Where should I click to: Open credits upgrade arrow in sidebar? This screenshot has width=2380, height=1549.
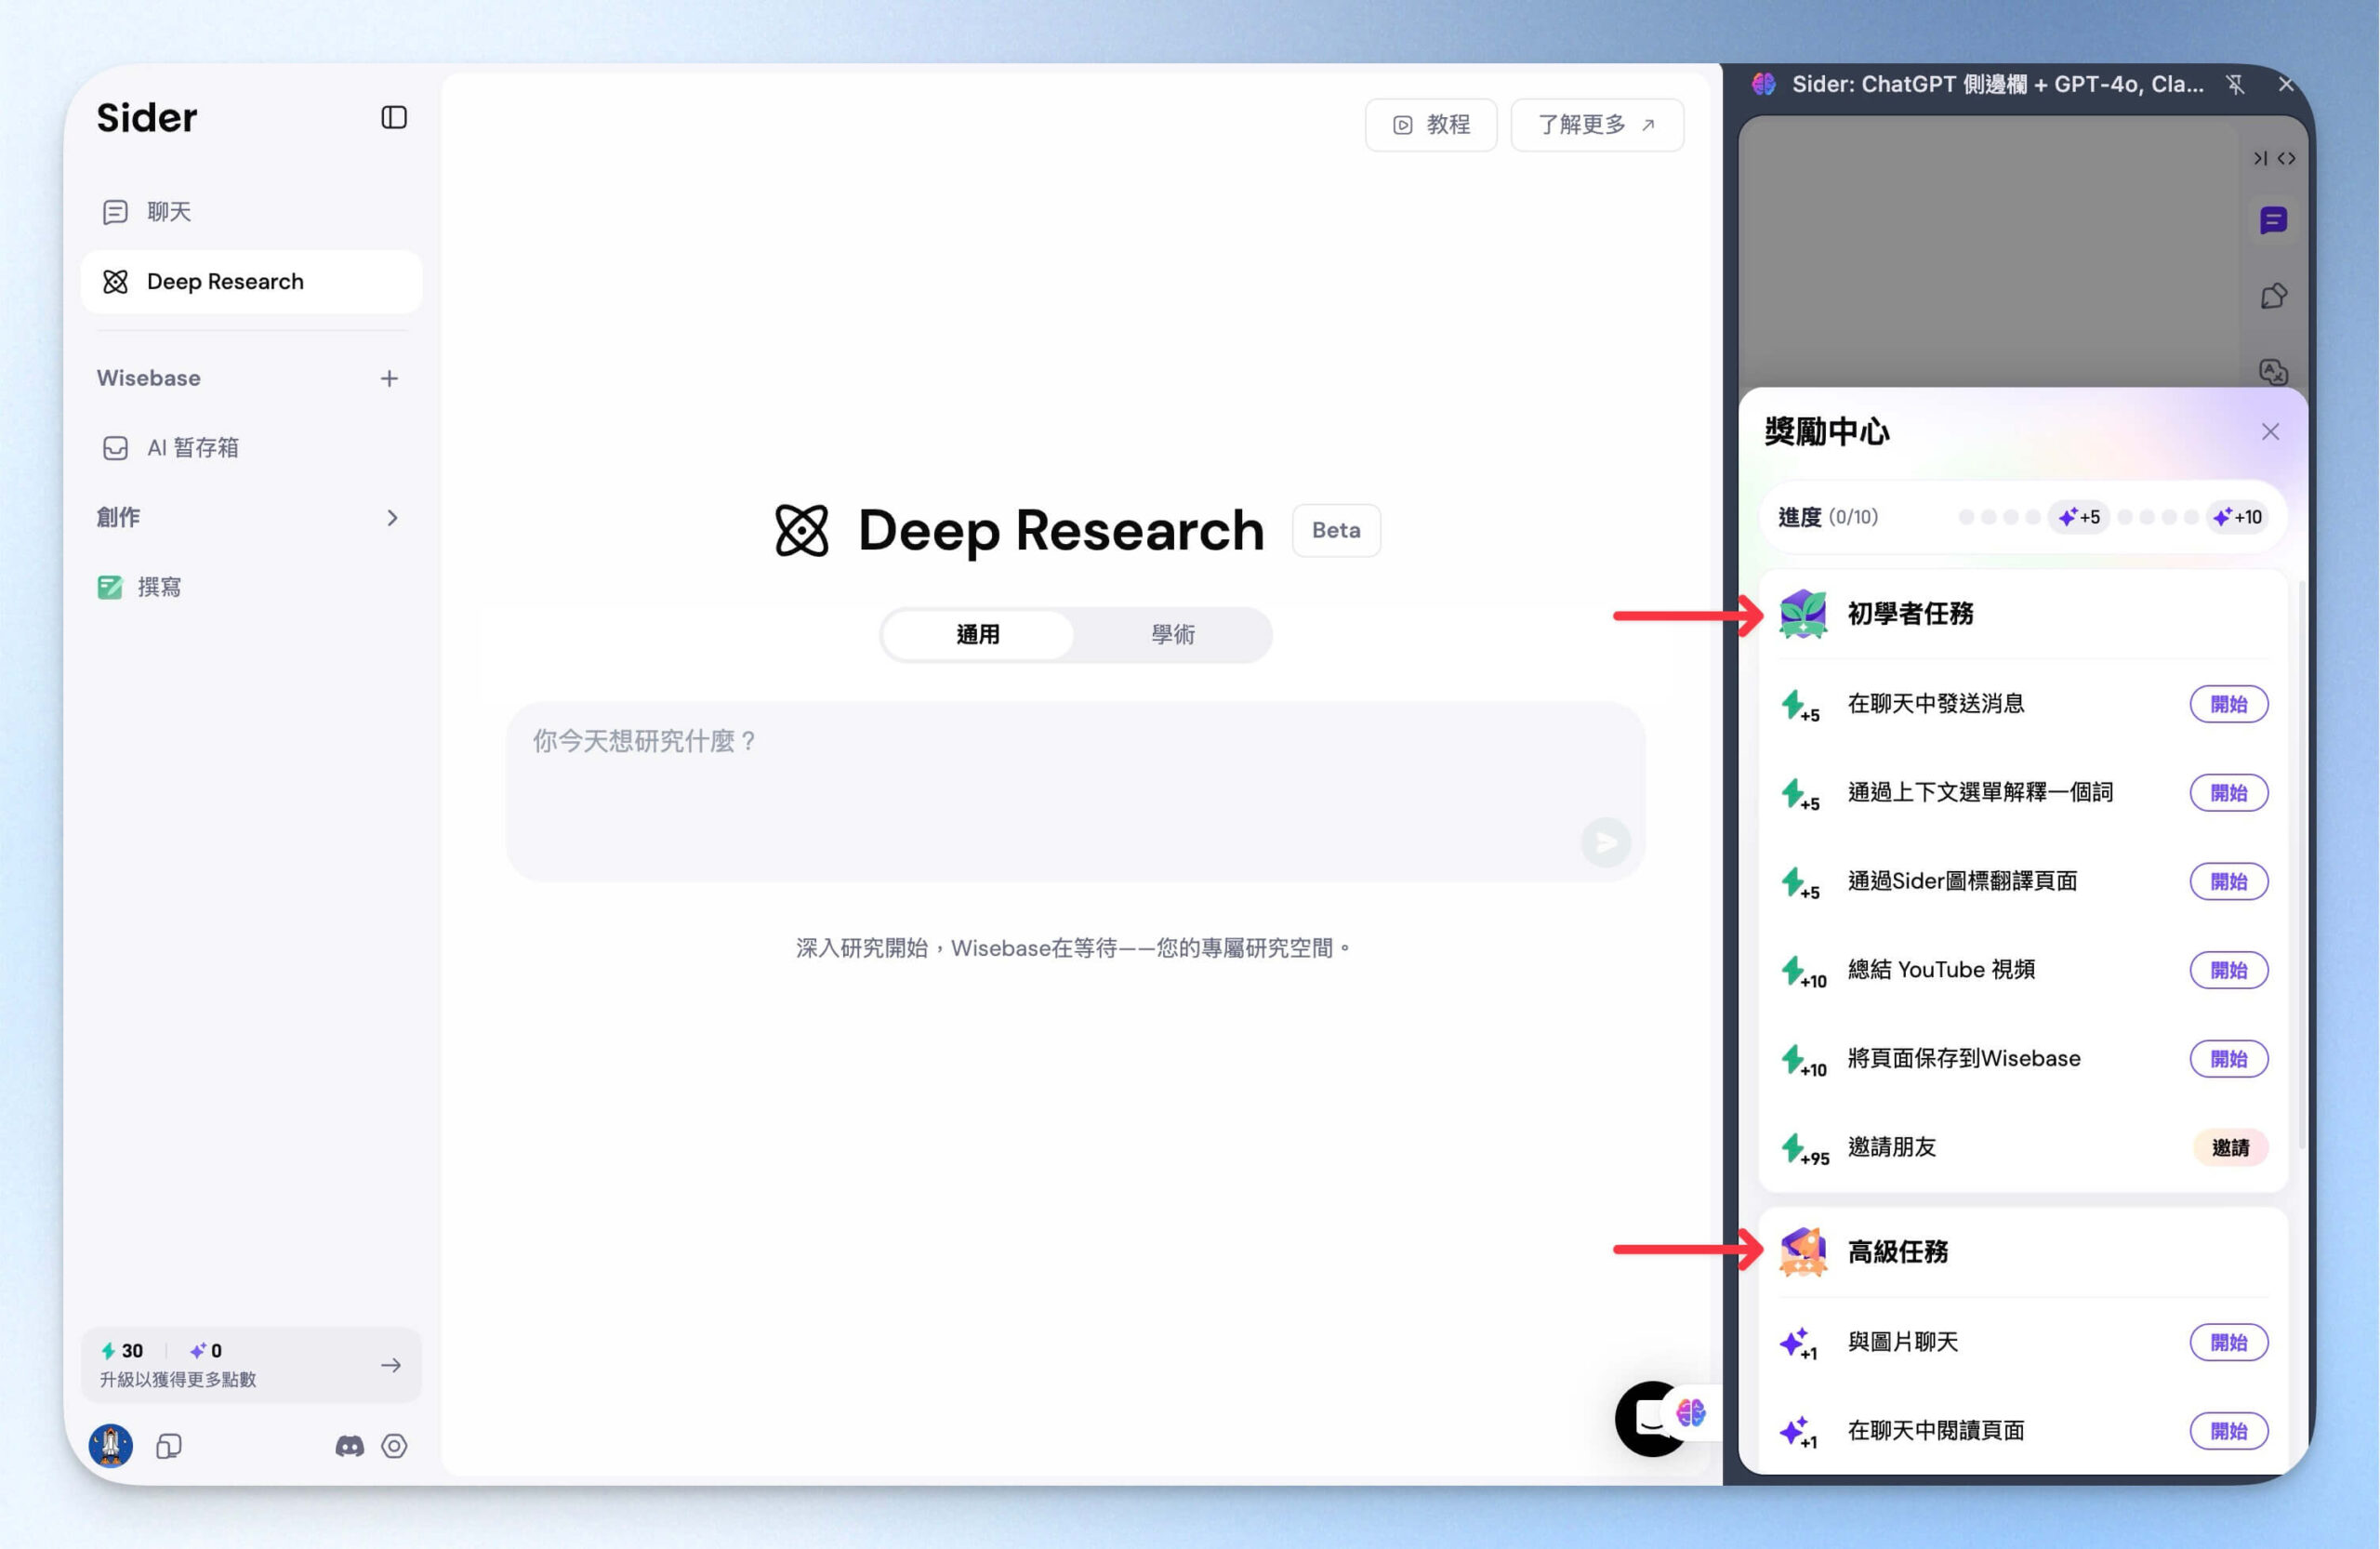tap(391, 1365)
